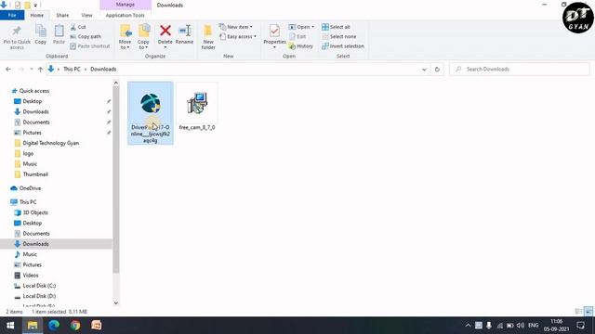The height and width of the screenshot is (334, 595).
Task: Open the Windows Start menu
Action: pos(10,326)
